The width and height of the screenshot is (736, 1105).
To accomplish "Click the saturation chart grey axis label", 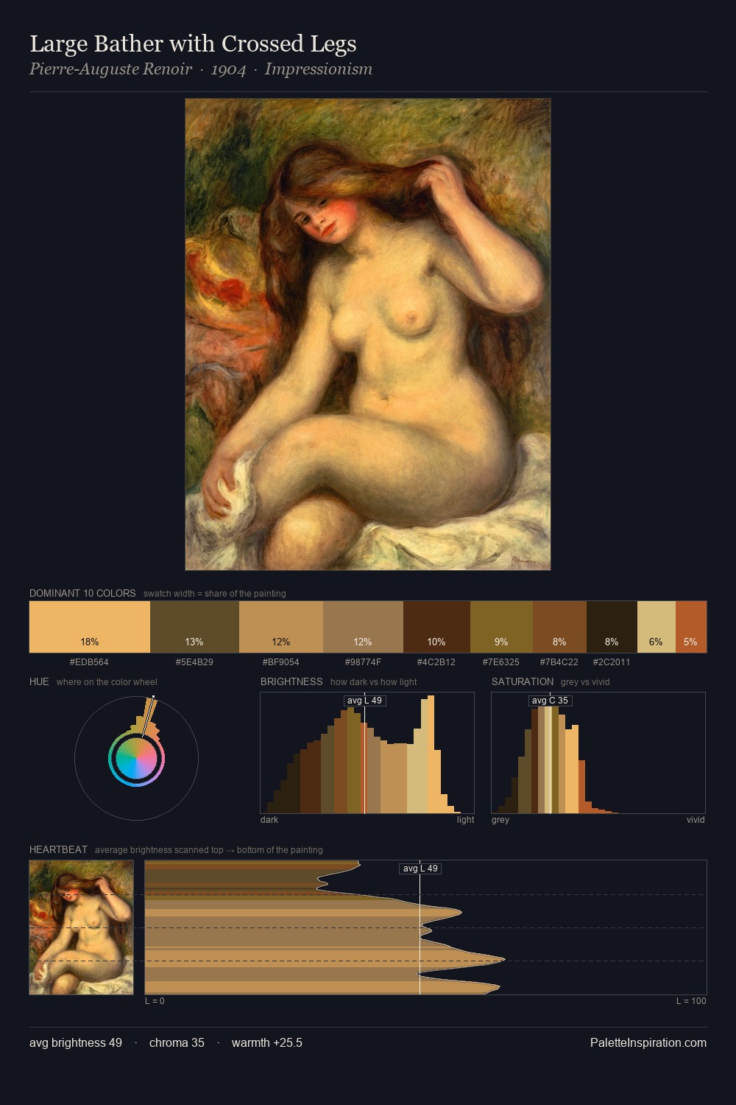I will (500, 820).
